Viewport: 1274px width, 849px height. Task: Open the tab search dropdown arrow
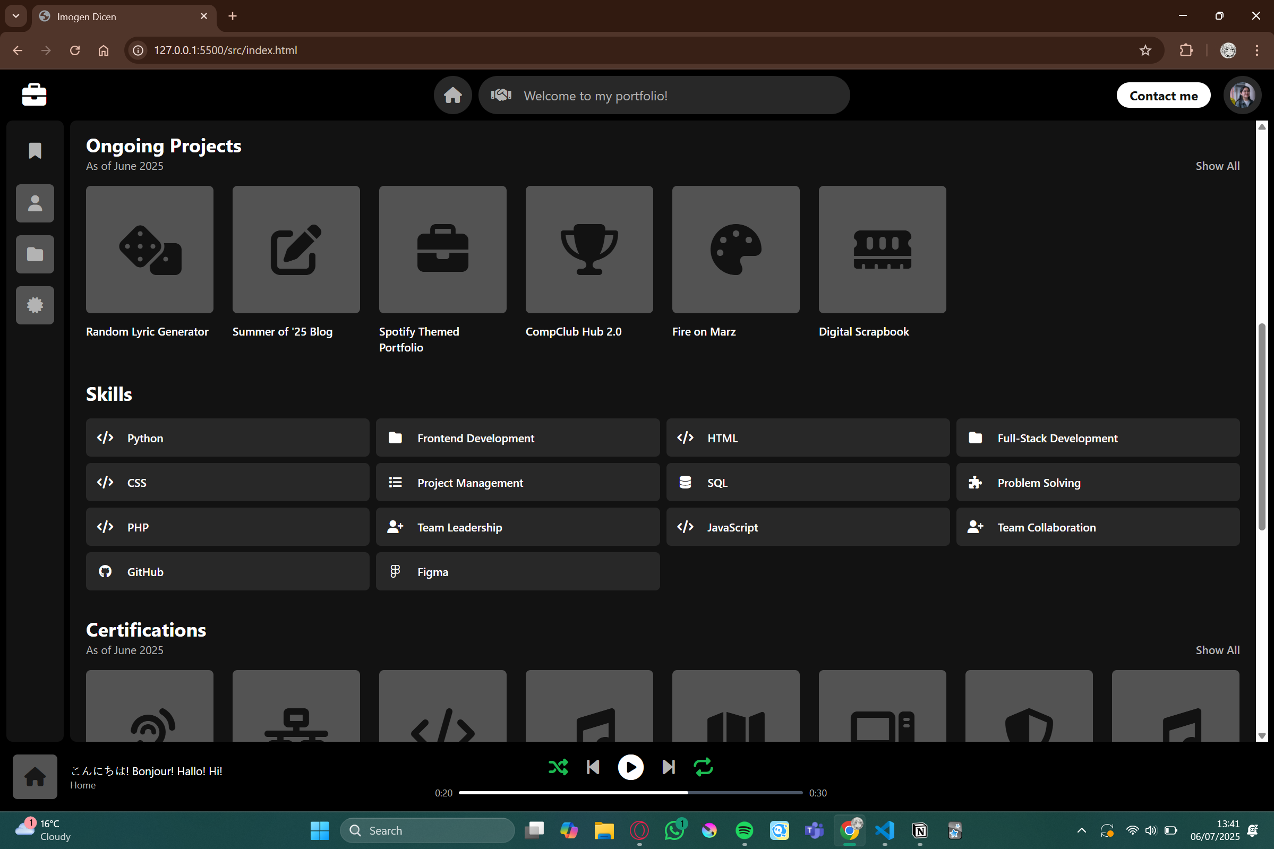[x=16, y=16]
